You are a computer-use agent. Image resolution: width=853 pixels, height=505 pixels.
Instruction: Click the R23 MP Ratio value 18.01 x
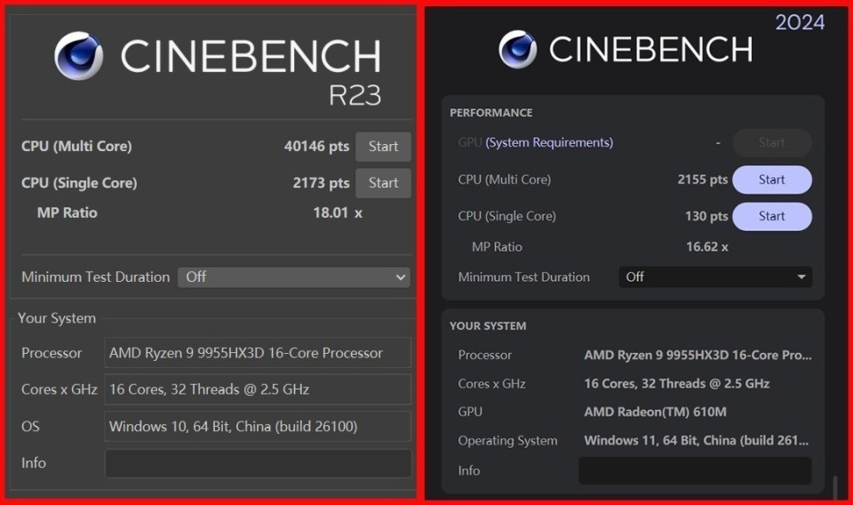tap(338, 213)
